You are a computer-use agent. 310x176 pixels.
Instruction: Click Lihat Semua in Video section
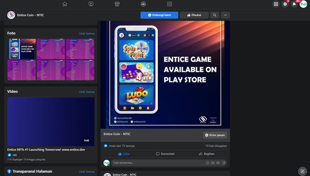(x=87, y=92)
